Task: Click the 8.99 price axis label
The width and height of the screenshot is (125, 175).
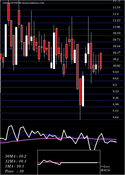Action: point(116,104)
